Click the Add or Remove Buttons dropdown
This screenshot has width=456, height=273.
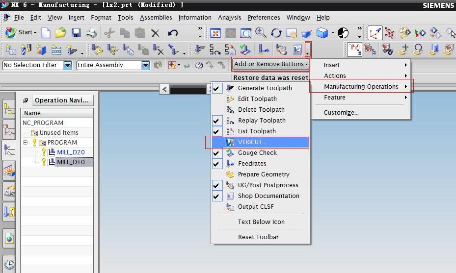coord(271,64)
